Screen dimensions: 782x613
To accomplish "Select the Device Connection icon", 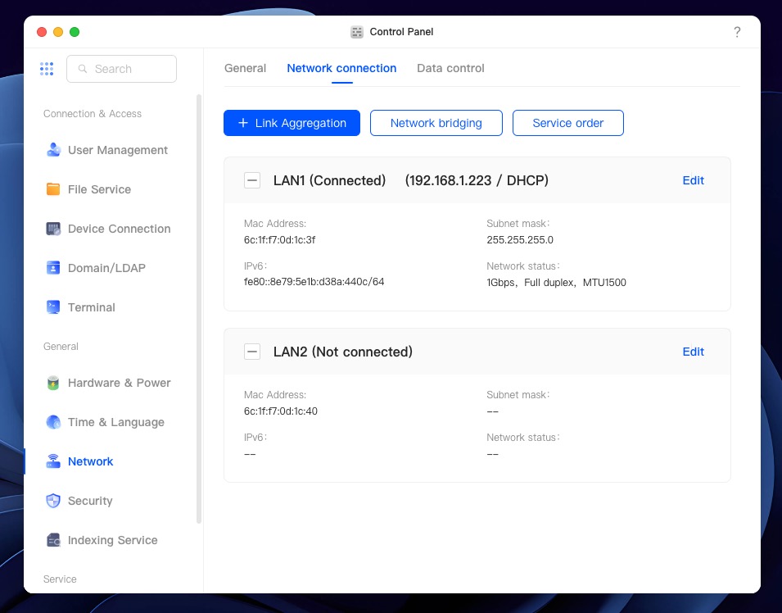I will [53, 229].
